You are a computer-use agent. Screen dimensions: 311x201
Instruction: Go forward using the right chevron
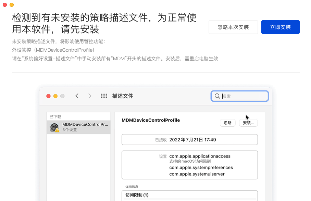pos(90,96)
